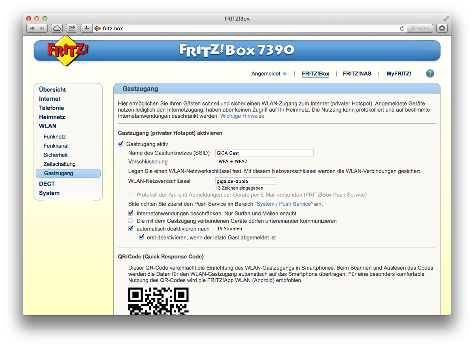
Task: Enable devices communicating with each other checkbox
Action: 130,221
